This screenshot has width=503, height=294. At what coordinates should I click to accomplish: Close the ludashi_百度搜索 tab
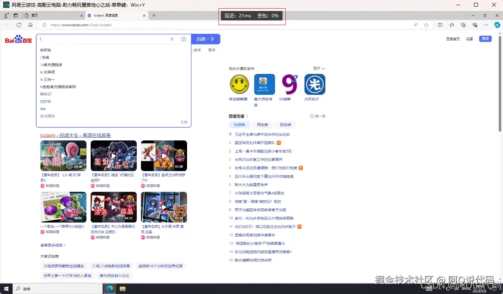(x=144, y=15)
